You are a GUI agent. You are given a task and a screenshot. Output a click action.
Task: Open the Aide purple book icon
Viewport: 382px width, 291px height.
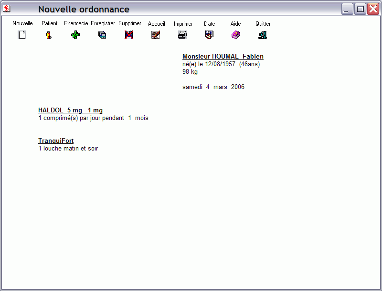click(x=235, y=35)
